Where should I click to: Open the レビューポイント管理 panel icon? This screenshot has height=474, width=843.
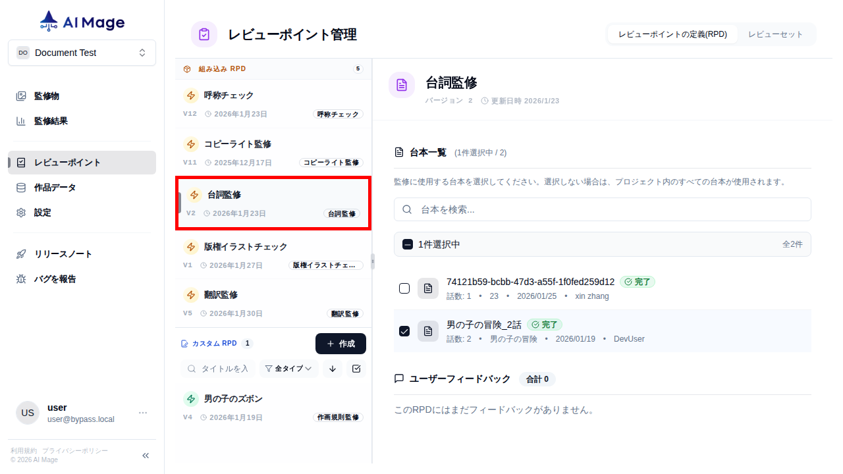coord(204,34)
